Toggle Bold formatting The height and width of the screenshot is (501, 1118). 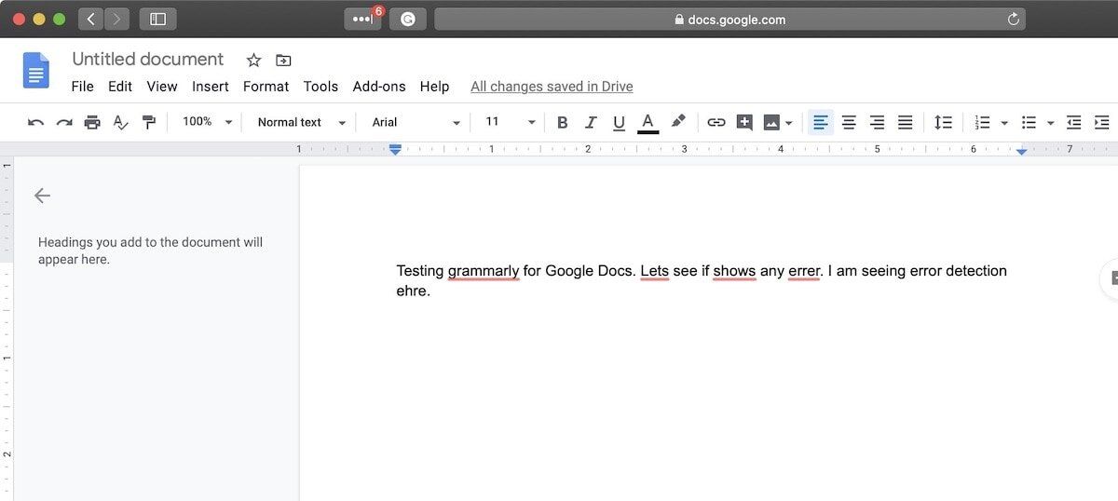pyautogui.click(x=562, y=122)
